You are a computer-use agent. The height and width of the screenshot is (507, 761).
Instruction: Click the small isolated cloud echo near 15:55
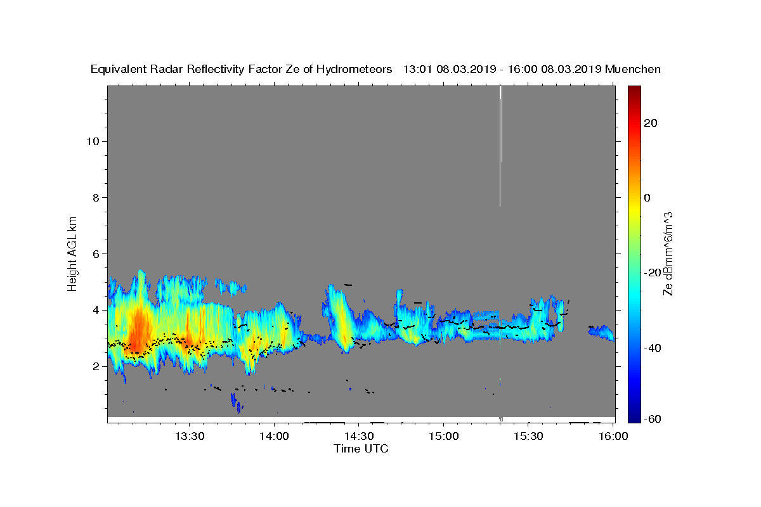[x=601, y=332]
